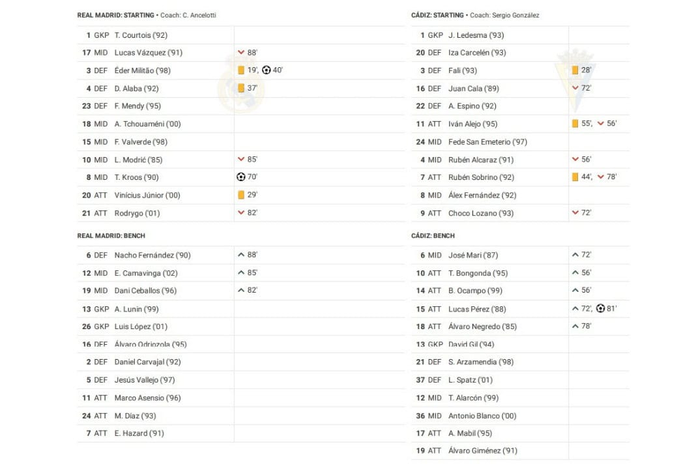This screenshot has height=464, width=696.
Task: Click the substituted-off arrow beside Modrić
Action: (241, 159)
